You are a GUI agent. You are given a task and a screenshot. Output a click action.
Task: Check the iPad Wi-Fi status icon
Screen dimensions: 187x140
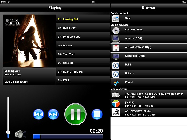(8, 2)
